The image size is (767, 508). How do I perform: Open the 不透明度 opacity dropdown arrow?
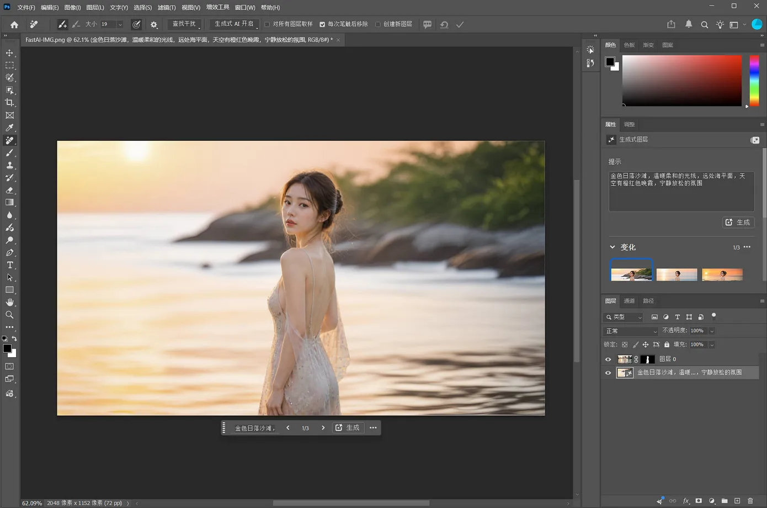[712, 331]
